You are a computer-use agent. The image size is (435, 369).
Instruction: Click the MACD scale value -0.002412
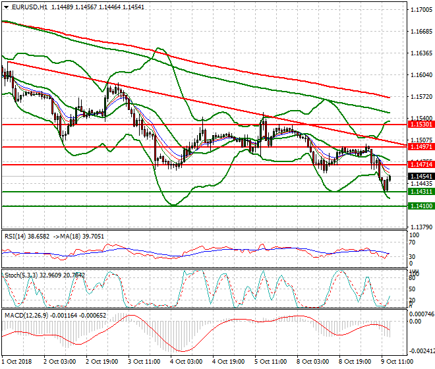pos(422,351)
